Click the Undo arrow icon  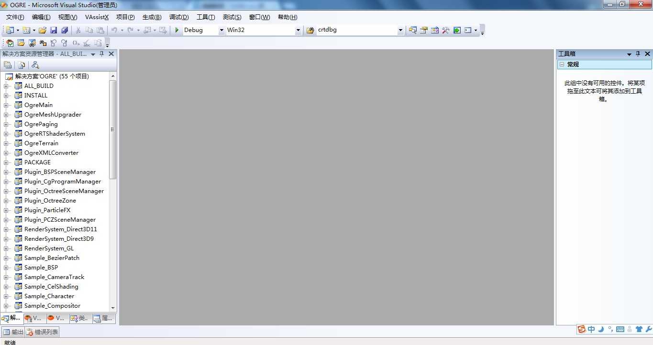click(x=114, y=30)
